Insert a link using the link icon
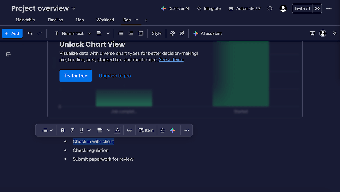This screenshot has width=340, height=192. click(129, 130)
